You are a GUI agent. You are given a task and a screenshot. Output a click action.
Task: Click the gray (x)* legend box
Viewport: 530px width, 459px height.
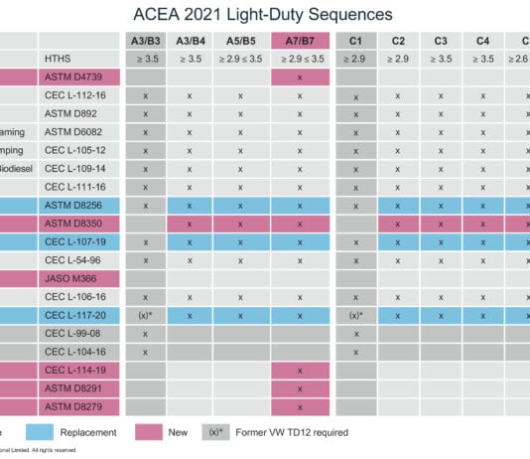(215, 432)
